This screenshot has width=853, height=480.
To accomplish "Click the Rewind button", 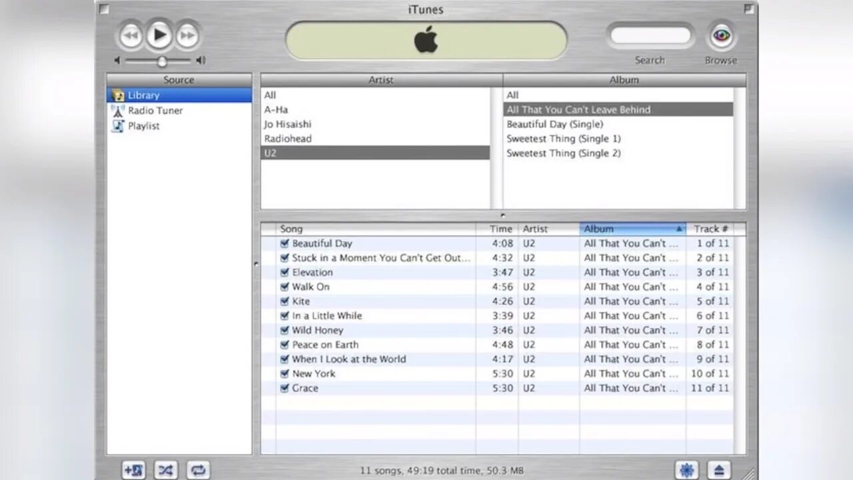I will pyautogui.click(x=131, y=35).
